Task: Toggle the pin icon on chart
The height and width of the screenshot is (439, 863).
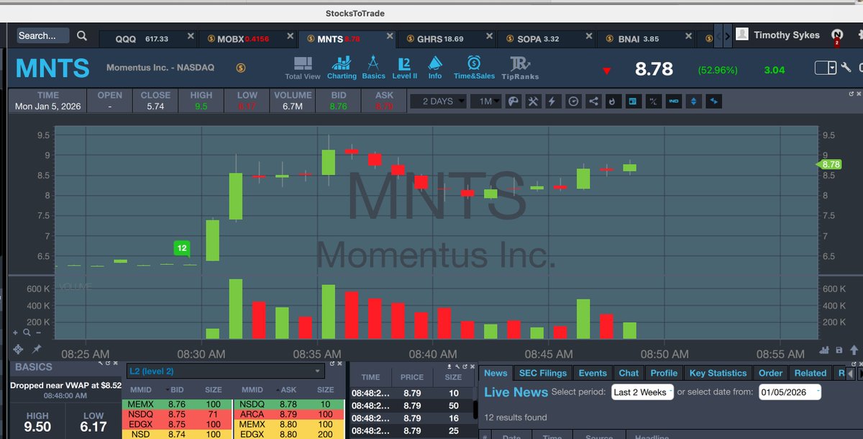Action: (x=36, y=349)
